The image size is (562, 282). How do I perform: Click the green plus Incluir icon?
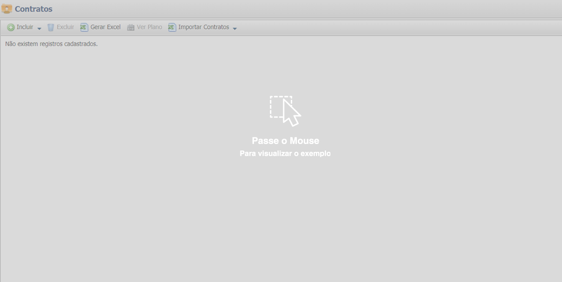[x=11, y=27]
